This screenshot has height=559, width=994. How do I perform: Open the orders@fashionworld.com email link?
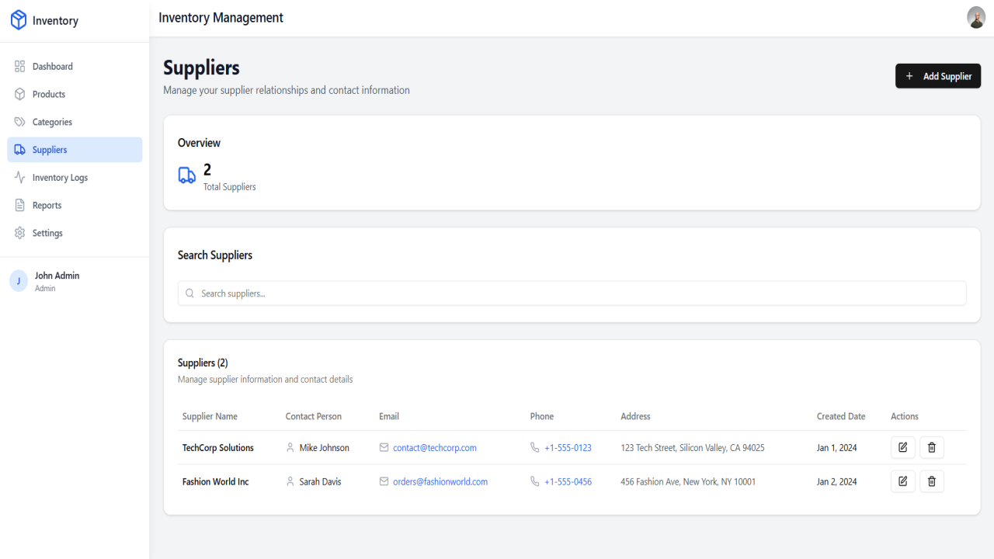point(440,482)
